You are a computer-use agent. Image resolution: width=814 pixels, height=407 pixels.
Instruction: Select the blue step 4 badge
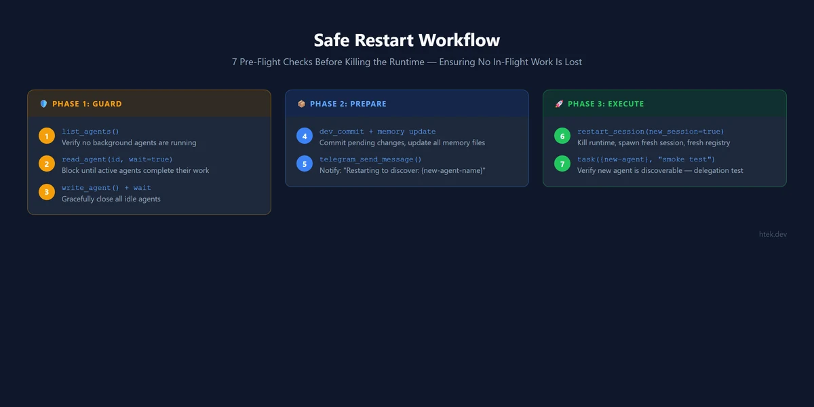pyautogui.click(x=305, y=136)
